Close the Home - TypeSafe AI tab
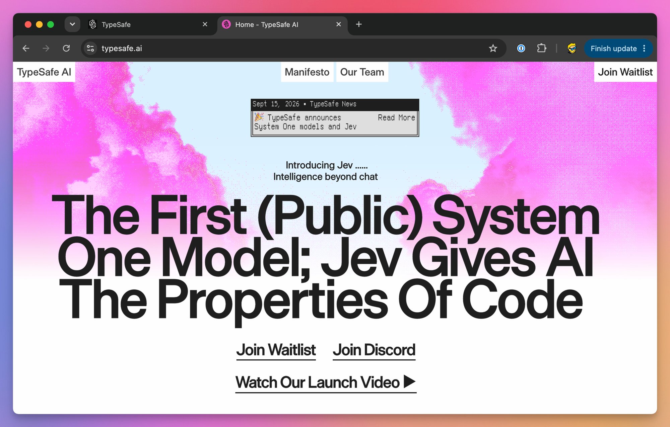The height and width of the screenshot is (427, 670). pyautogui.click(x=338, y=24)
